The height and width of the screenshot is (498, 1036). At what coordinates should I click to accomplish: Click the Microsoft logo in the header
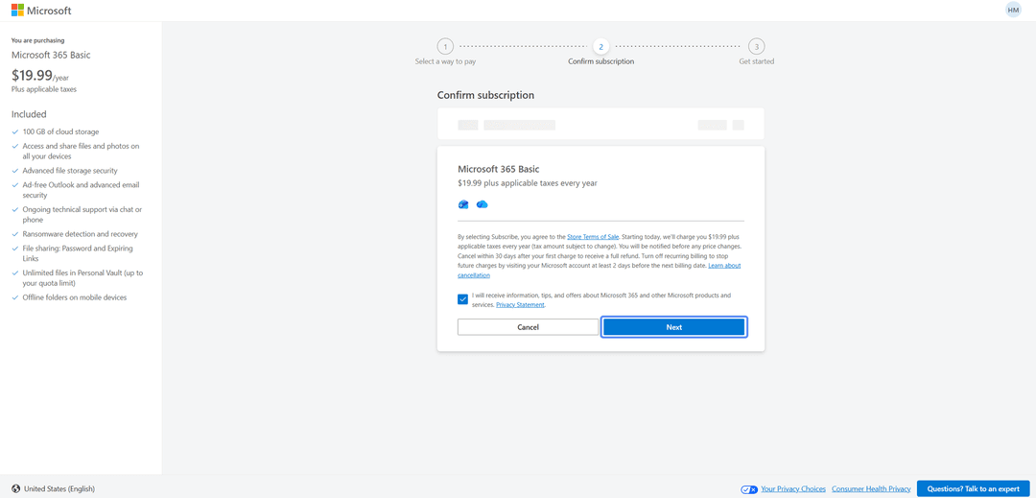point(41,11)
